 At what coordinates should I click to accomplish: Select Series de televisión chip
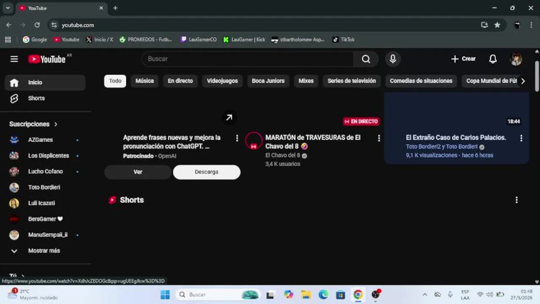click(x=352, y=81)
